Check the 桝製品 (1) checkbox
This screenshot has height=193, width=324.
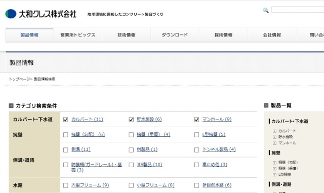(131, 150)
